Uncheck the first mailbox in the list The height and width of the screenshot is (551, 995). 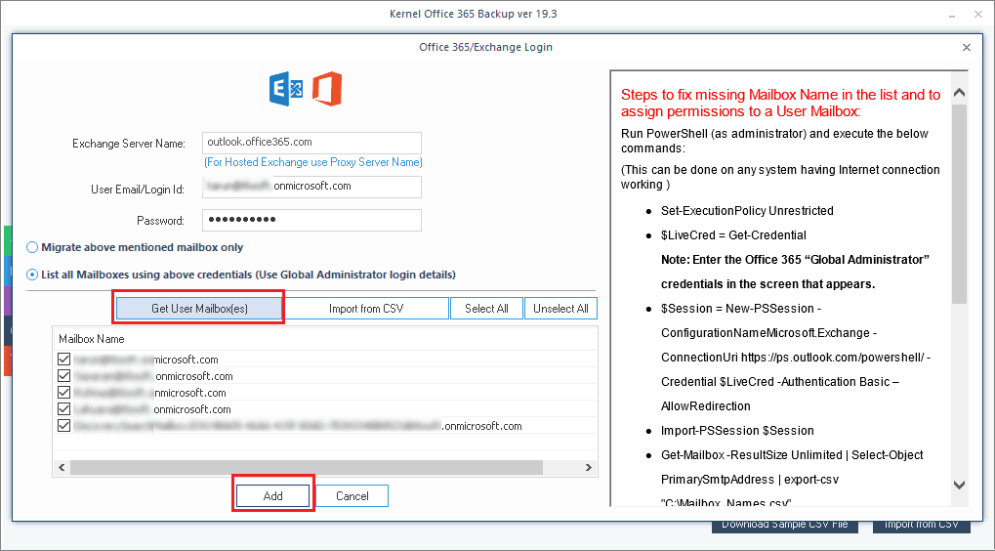pyautogui.click(x=63, y=360)
